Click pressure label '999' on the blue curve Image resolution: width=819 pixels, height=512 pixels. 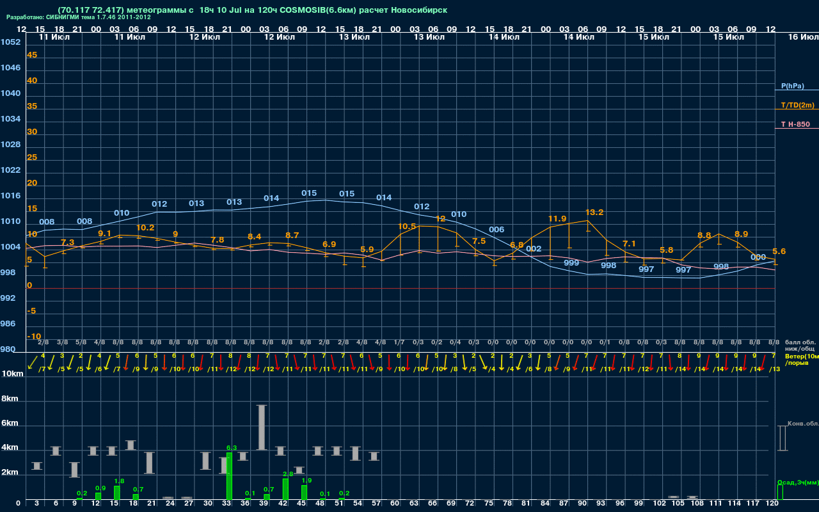pos(571,263)
